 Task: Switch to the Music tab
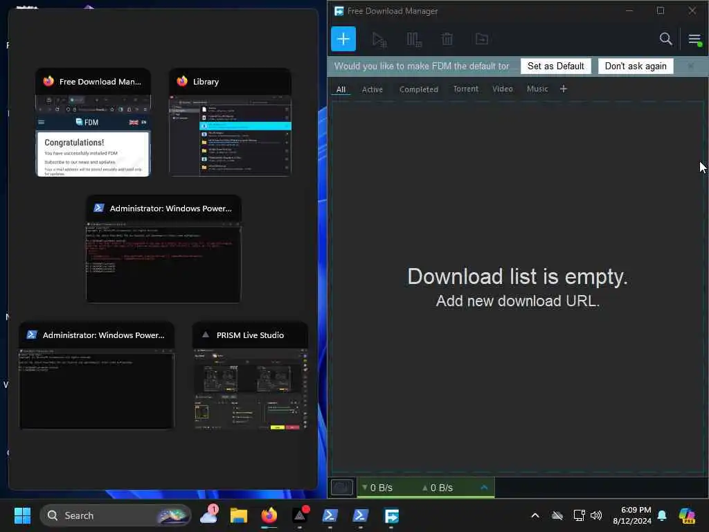[x=537, y=89]
